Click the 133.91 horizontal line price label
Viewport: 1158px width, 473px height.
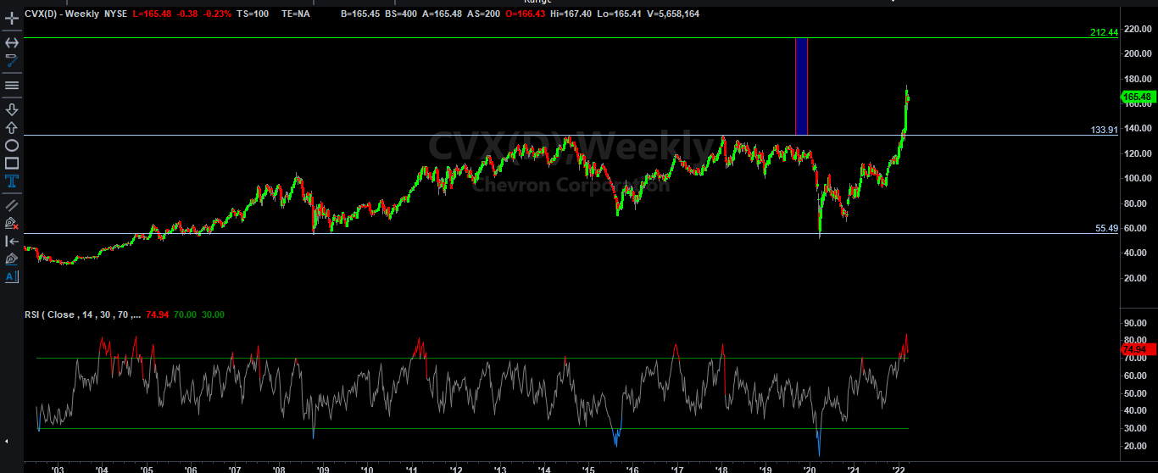tap(1104, 130)
